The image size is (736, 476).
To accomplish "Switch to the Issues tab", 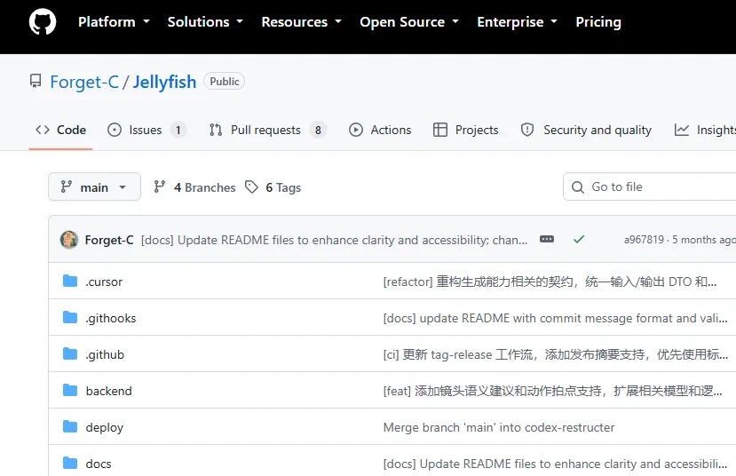I will (146, 130).
